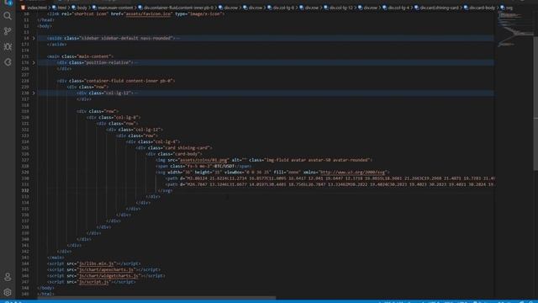Screen dimensions: 538x303
Task: Follow js/chart/apexcharts.js script link
Action: click(x=107, y=270)
